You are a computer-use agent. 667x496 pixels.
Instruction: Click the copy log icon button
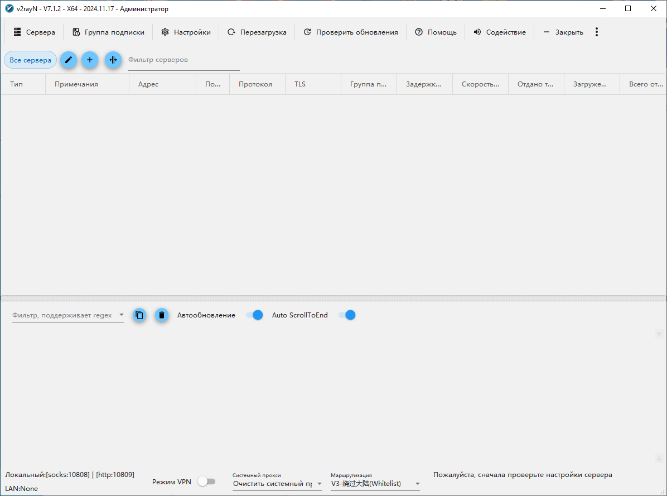tap(139, 315)
